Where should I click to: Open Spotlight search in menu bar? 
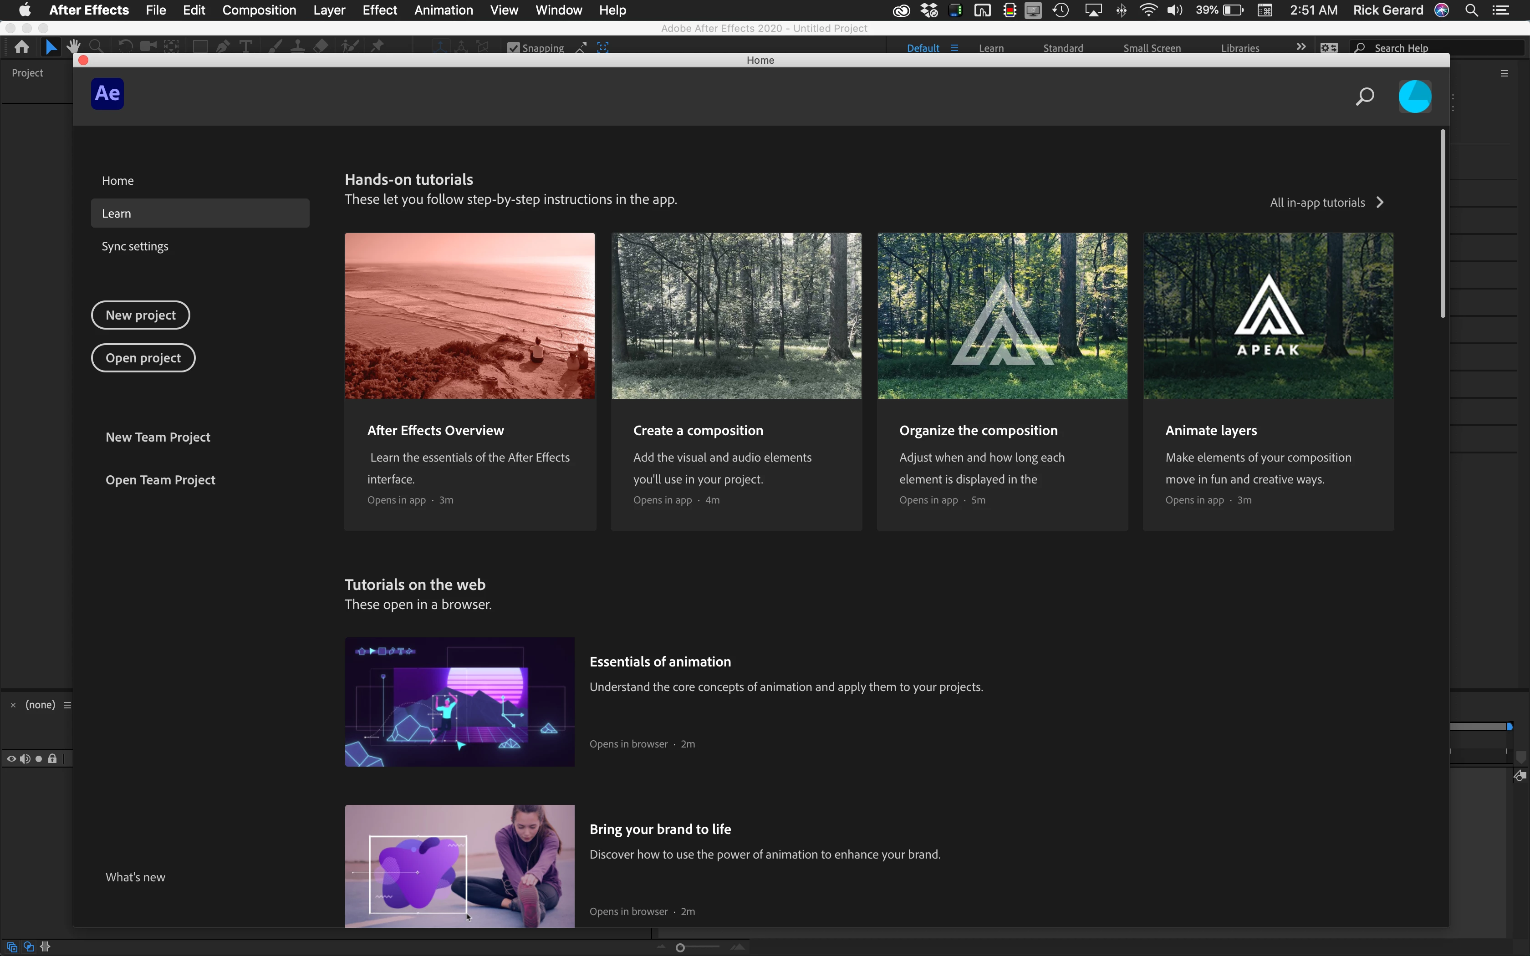pos(1471,10)
